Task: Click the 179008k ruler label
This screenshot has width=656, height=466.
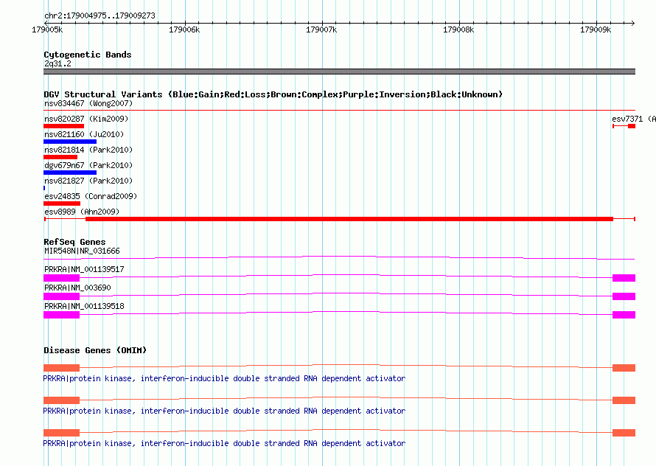Action: click(x=458, y=29)
